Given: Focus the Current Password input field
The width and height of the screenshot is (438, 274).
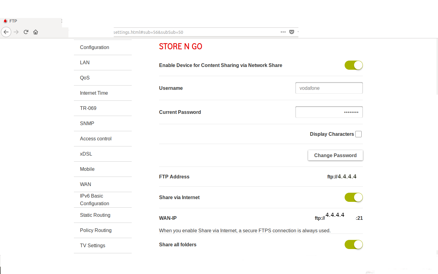Looking at the screenshot, I should click(x=329, y=112).
